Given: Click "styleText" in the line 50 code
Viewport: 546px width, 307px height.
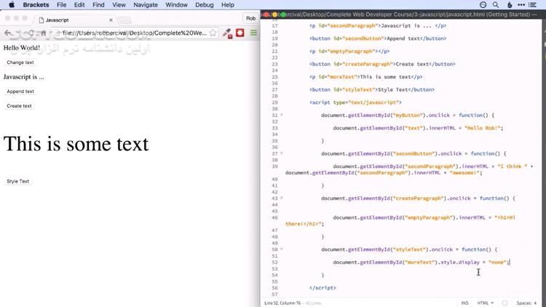Looking at the screenshot, I should (409, 250).
